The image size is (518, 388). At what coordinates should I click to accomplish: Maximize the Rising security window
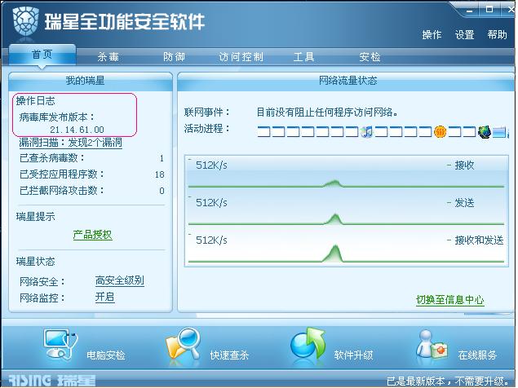(489, 9)
